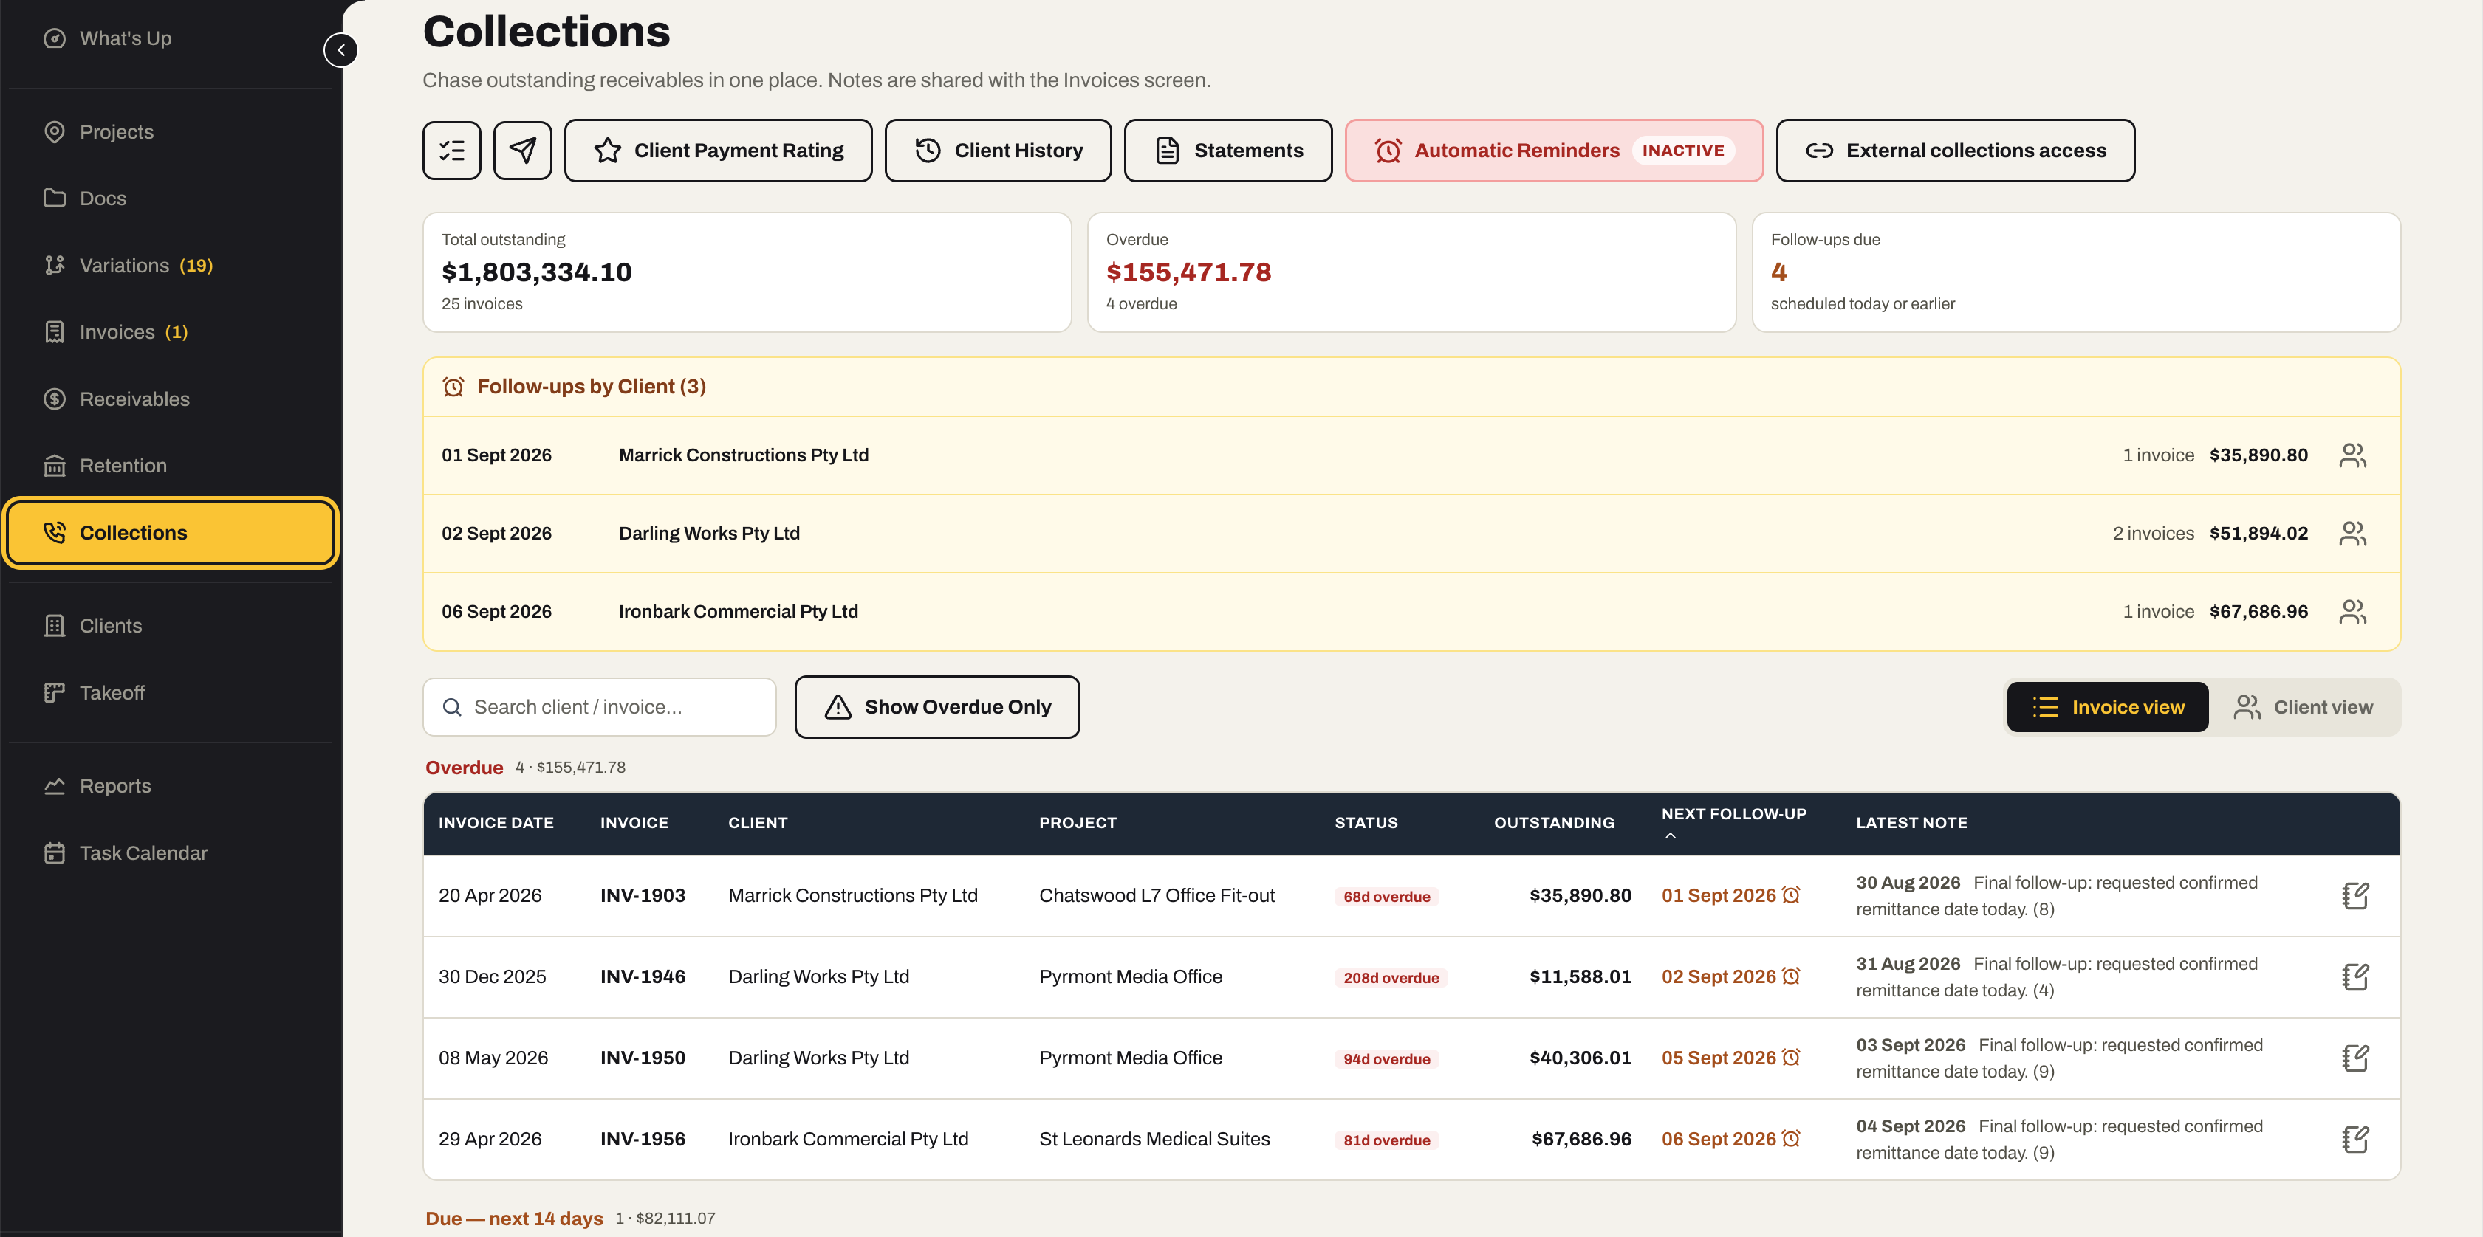Viewport: 2483px width, 1237px height.
Task: Toggle Show Overdue Only filter
Action: [937, 707]
